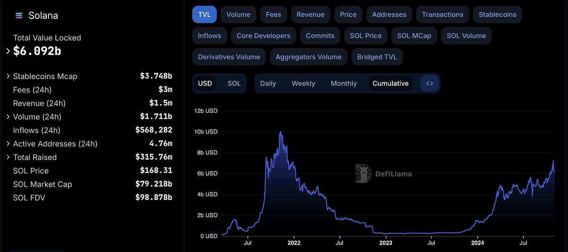The width and height of the screenshot is (568, 252).
Task: Click the Derivatives Volume button
Action: click(229, 57)
